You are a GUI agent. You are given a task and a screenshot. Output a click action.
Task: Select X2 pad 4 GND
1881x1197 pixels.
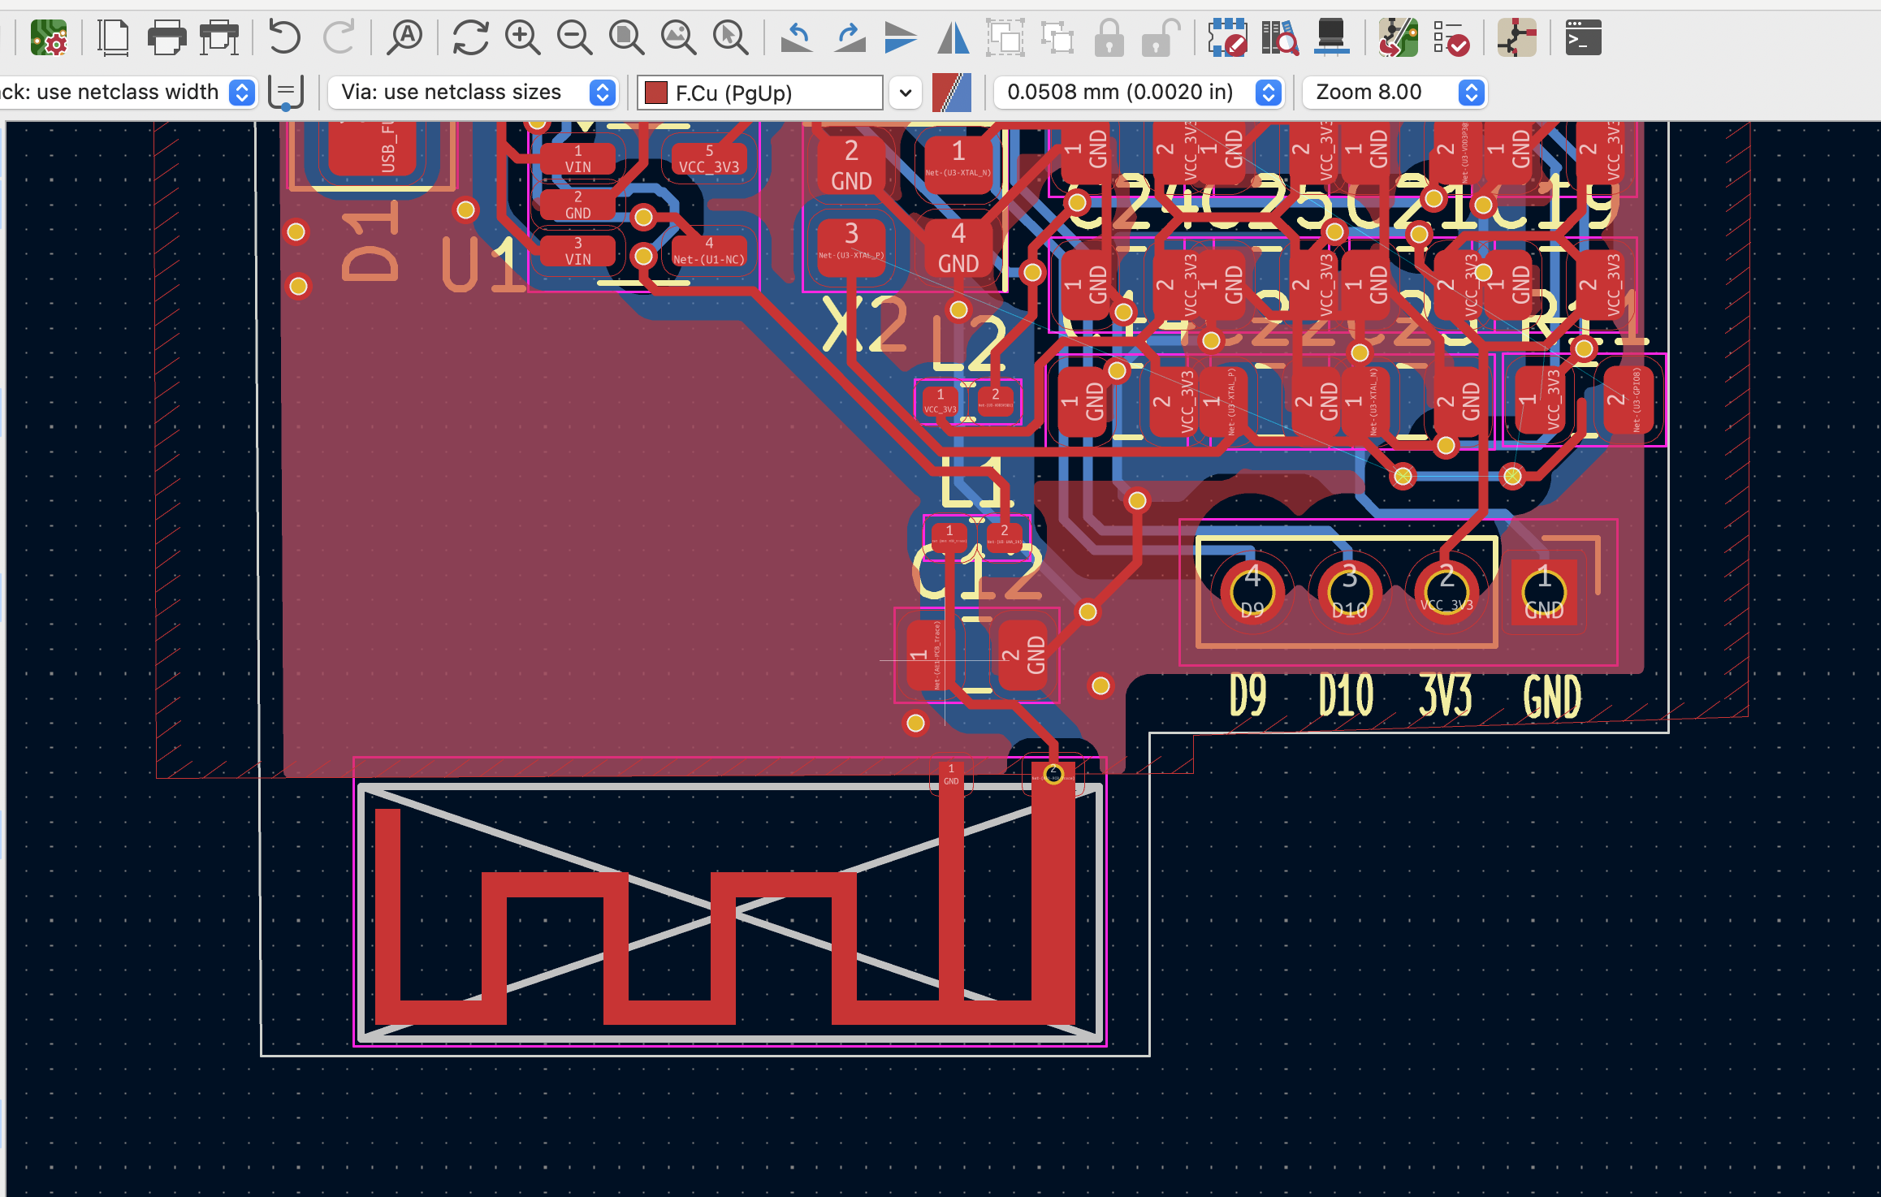point(958,247)
